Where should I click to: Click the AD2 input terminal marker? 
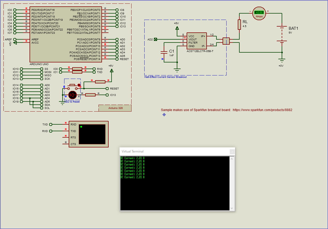click(155, 39)
